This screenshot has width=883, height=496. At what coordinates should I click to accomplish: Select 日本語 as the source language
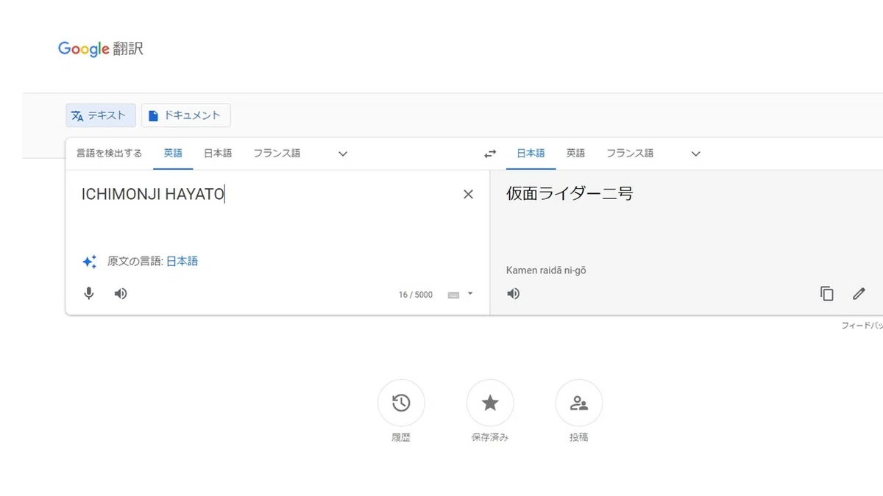point(218,154)
